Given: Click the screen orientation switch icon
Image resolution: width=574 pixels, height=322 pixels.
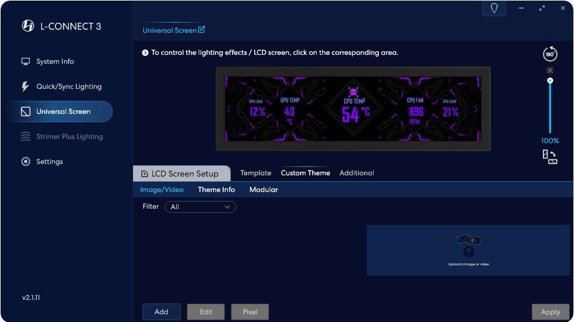Looking at the screenshot, I should click(x=550, y=157).
